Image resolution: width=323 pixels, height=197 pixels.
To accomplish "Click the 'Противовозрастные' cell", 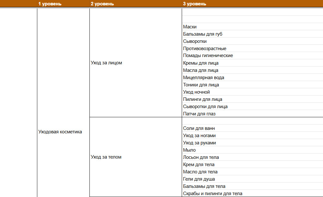I will coord(252,49).
